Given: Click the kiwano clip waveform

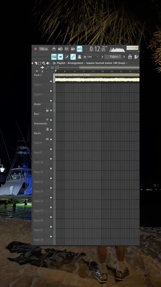Looking at the screenshot, I should (97, 80).
